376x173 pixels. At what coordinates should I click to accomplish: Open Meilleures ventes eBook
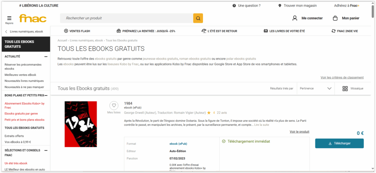(21, 75)
